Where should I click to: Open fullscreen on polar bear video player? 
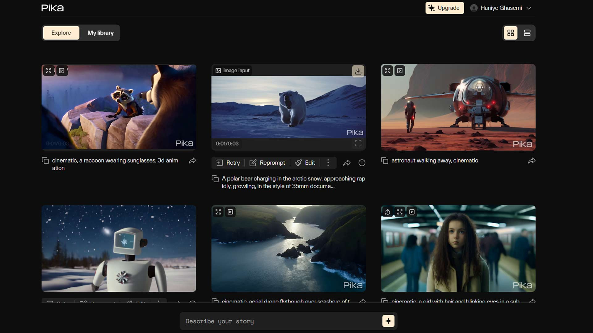[358, 143]
